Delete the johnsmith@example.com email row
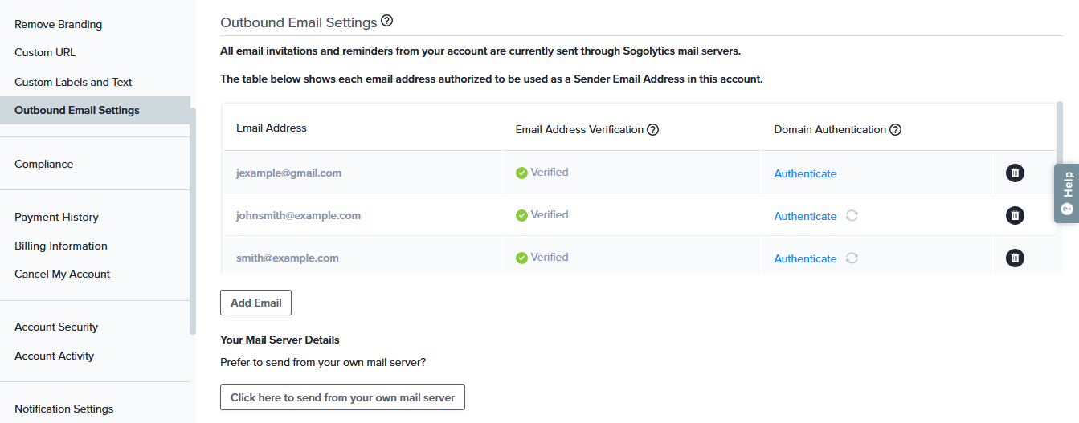The width and height of the screenshot is (1079, 423). (x=1015, y=215)
